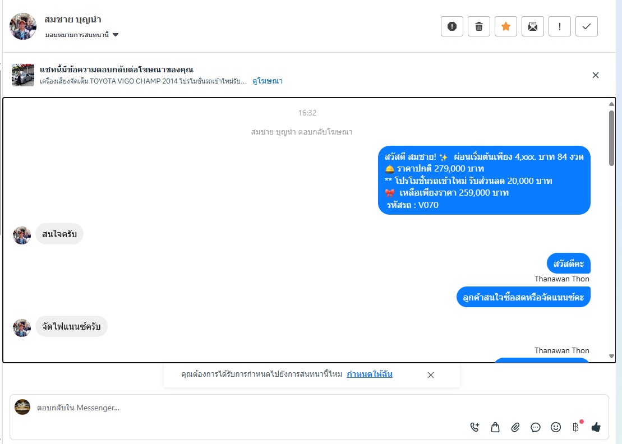This screenshot has width=622, height=444.
Task: Dismiss the ad reply banner
Action: (596, 75)
